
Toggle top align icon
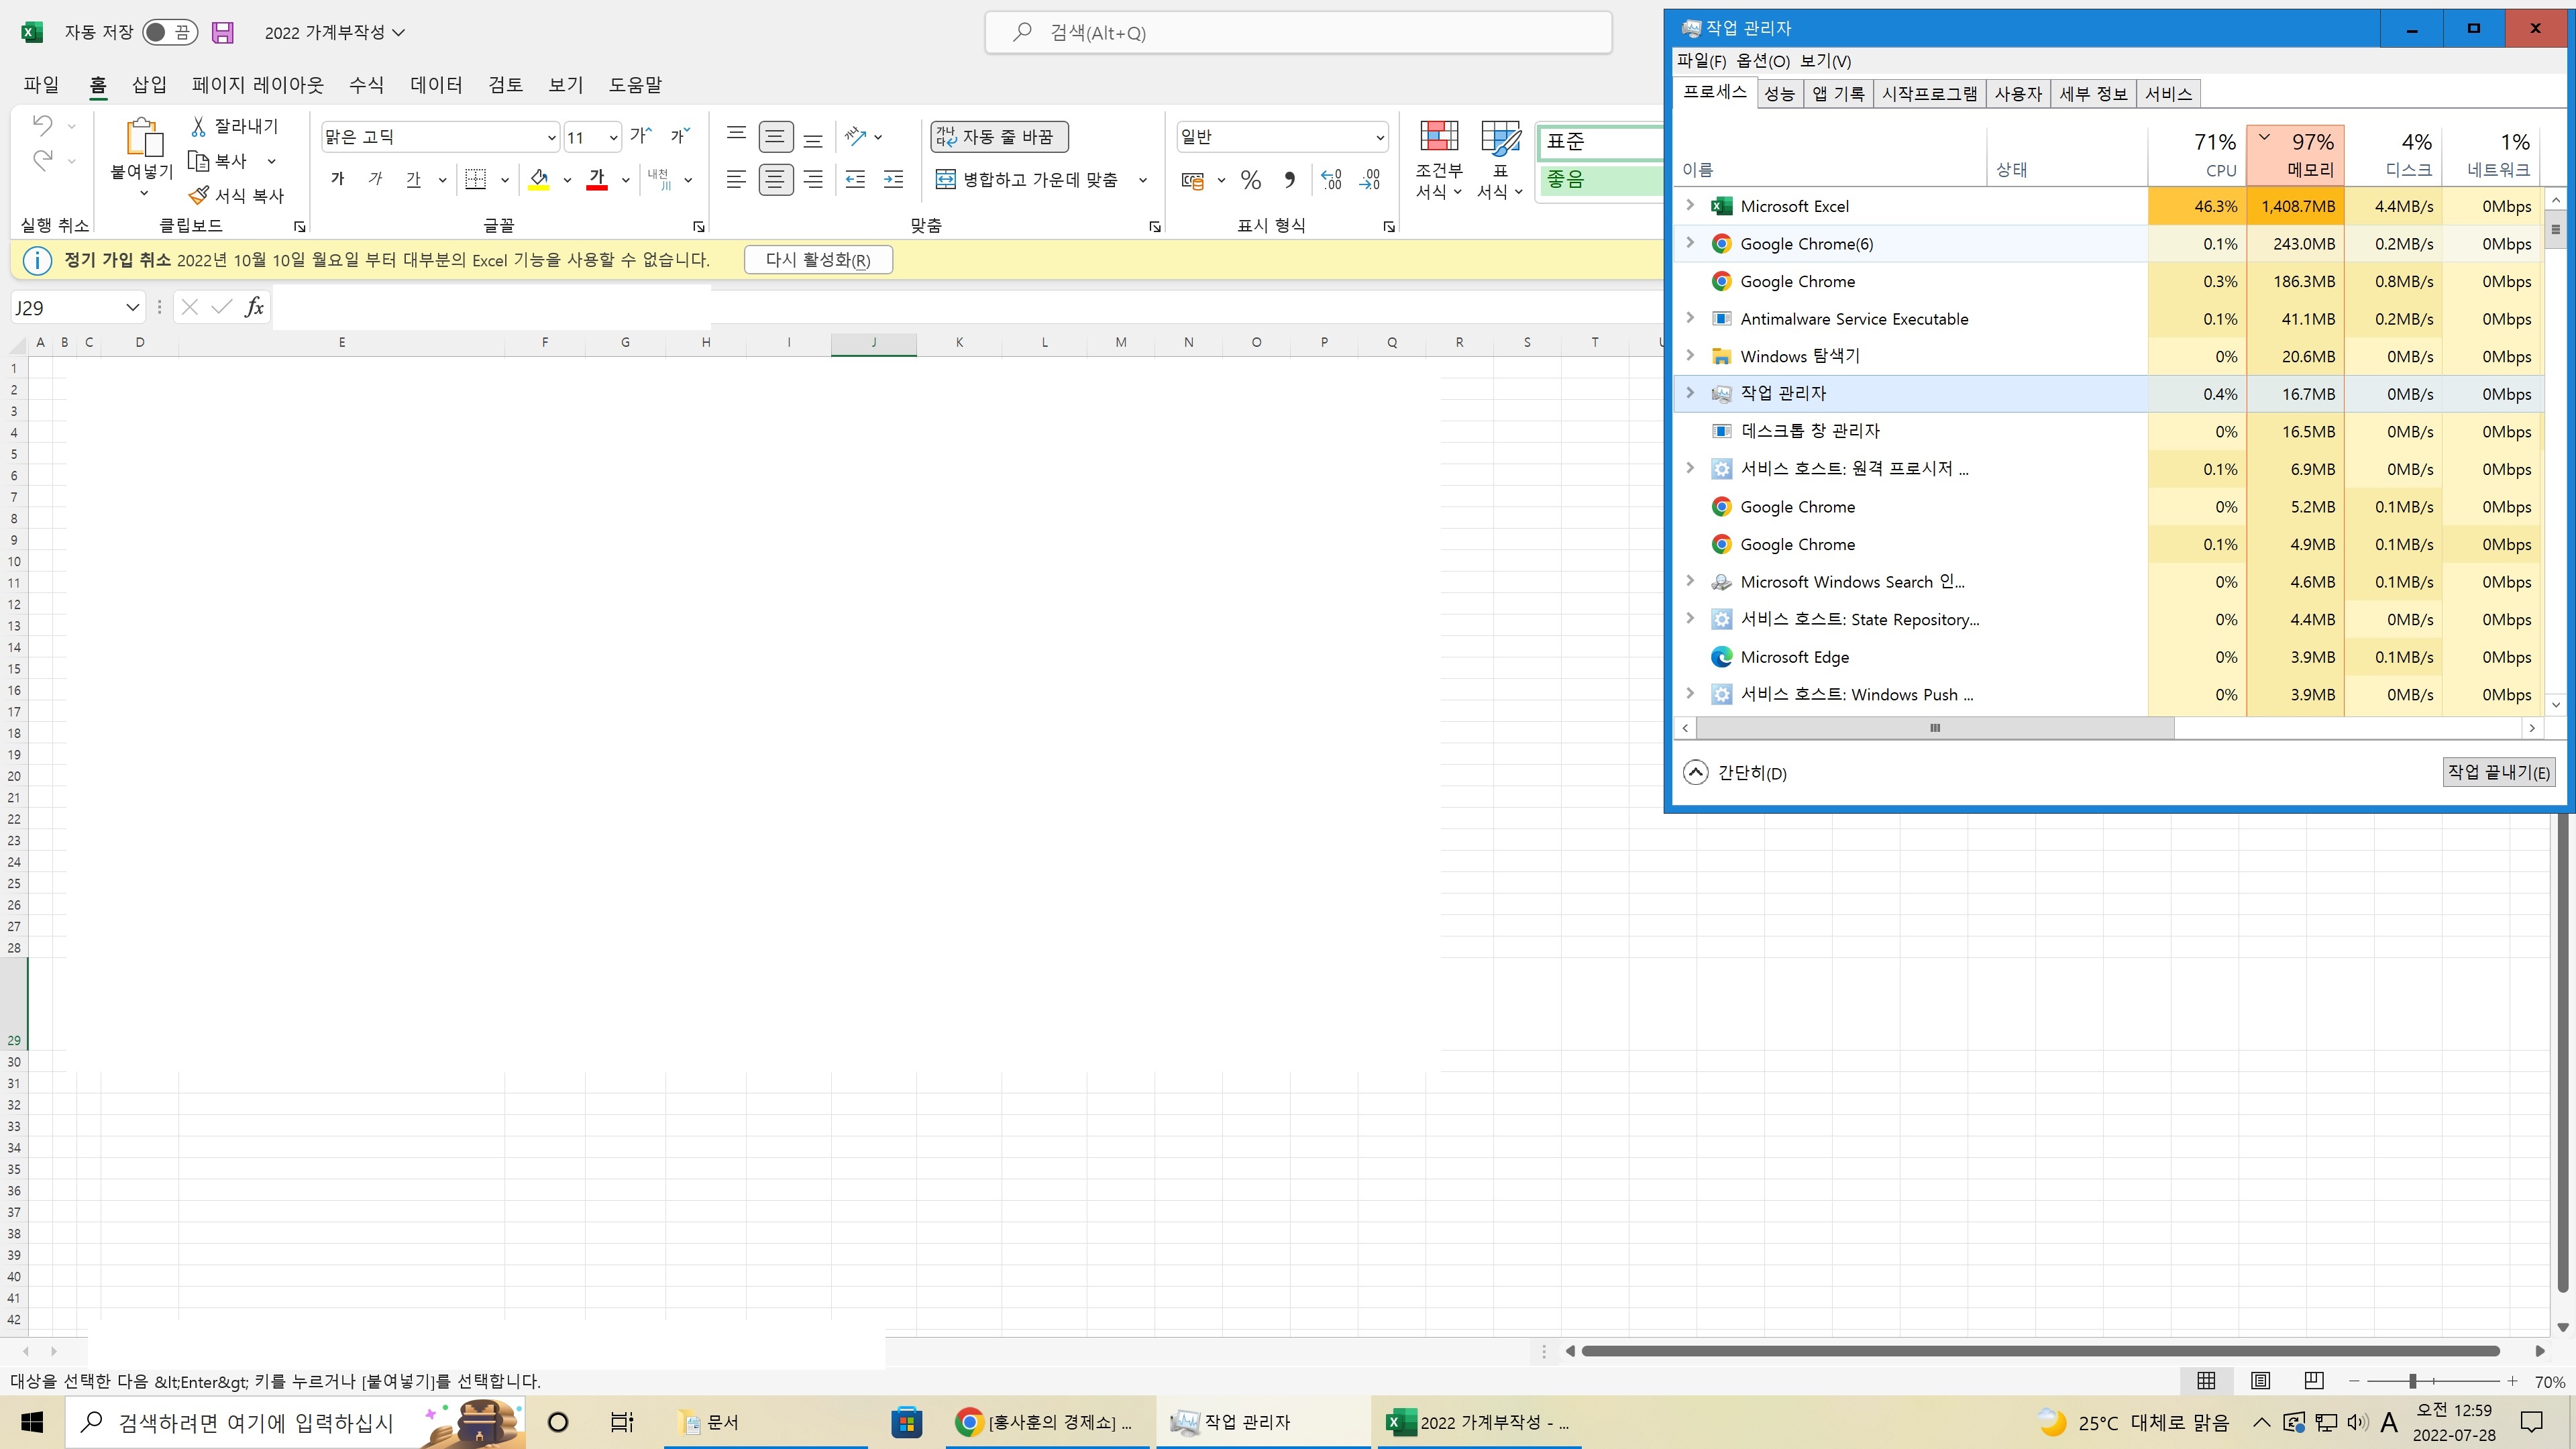737,136
